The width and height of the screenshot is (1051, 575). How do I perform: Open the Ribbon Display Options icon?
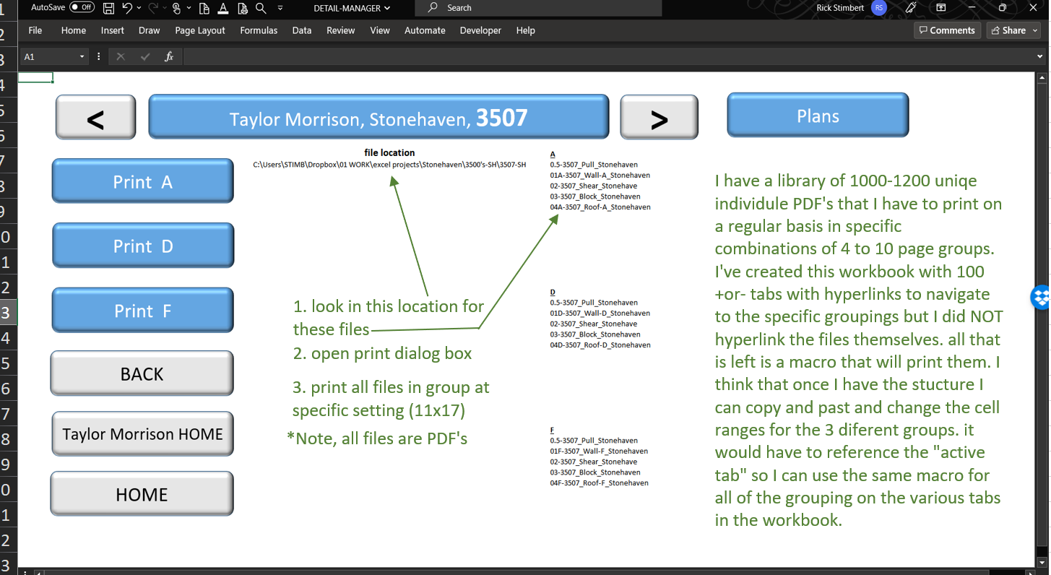click(941, 8)
